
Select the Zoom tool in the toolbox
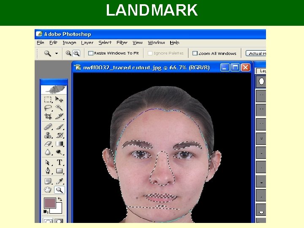(x=59, y=190)
